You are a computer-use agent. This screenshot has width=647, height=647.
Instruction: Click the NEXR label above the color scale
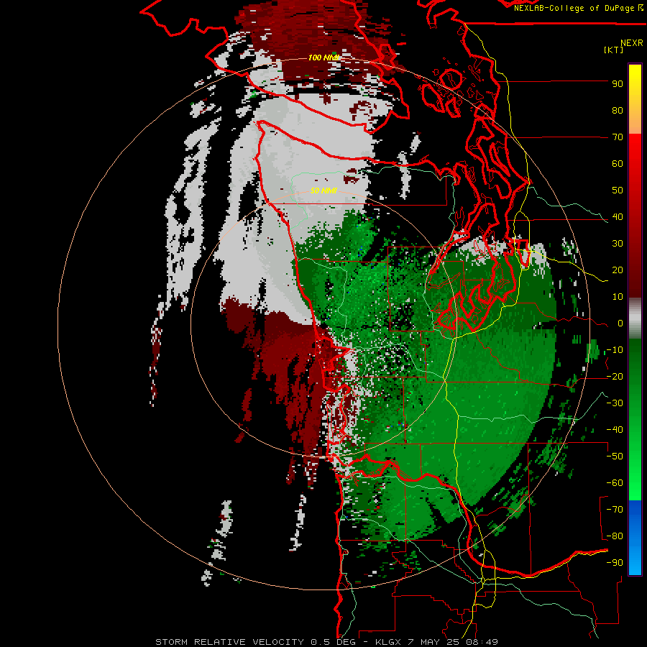tap(632, 43)
